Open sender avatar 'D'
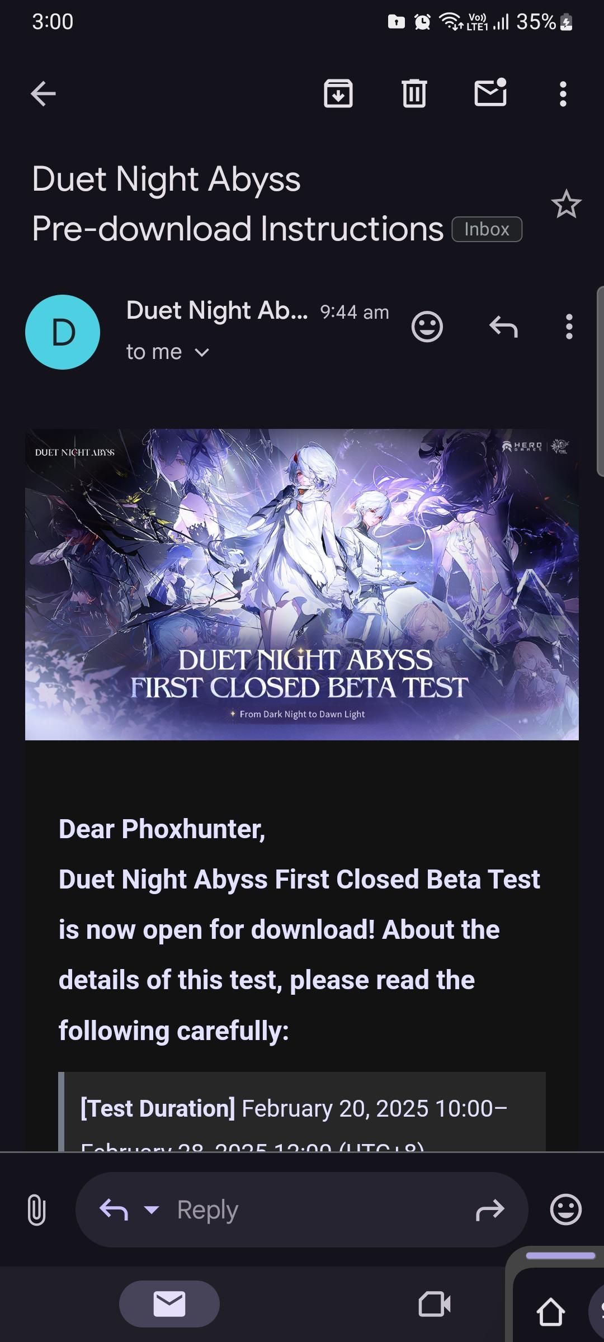Screen dimensions: 604x1342 (63, 332)
